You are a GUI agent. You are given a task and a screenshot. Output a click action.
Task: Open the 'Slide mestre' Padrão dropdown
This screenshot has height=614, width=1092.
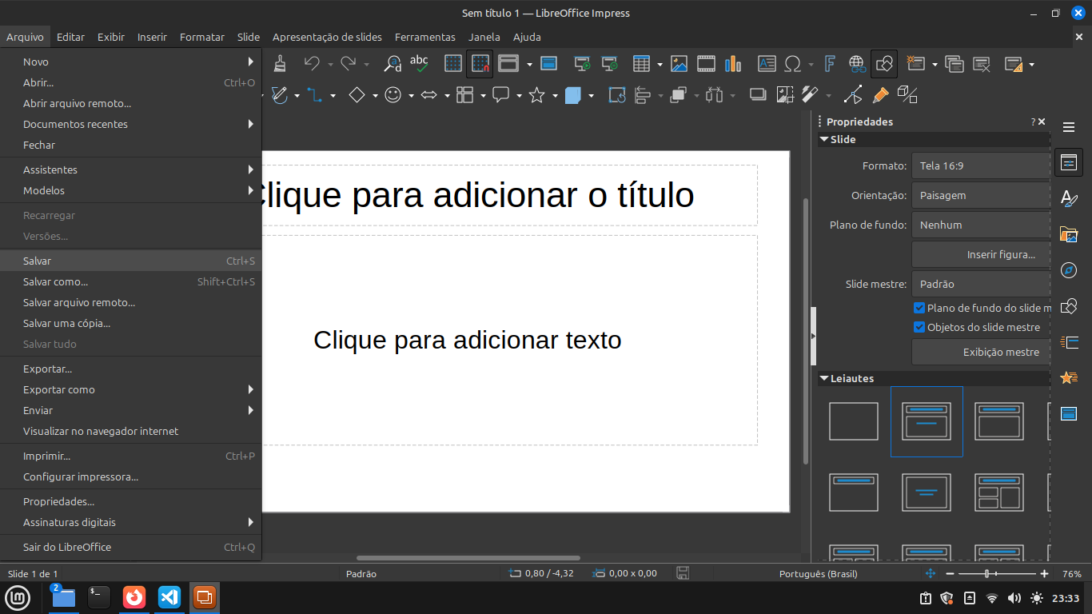tap(981, 284)
